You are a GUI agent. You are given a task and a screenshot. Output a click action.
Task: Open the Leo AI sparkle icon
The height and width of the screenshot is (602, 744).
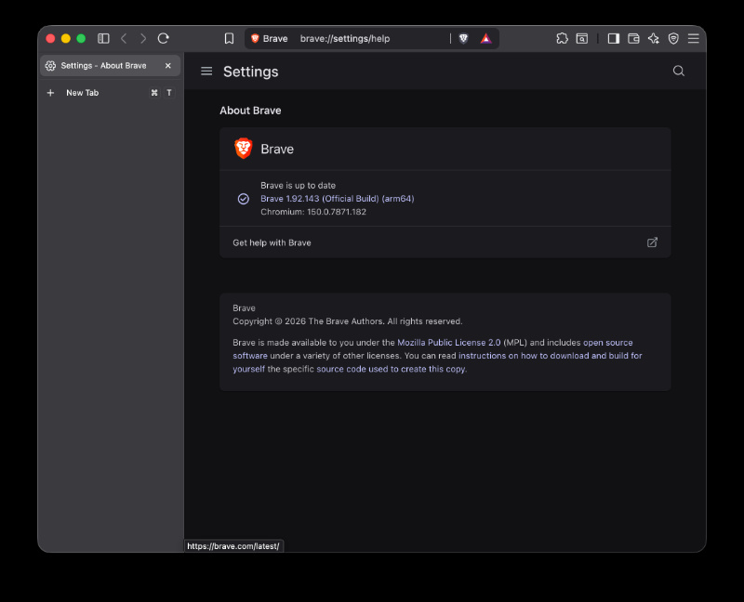point(654,38)
